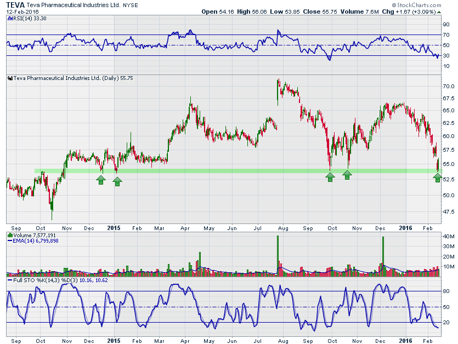Image resolution: width=458 pixels, height=344 pixels.
Task: Click the Chg +1.67 (+3.09%) value
Action: pos(409,12)
